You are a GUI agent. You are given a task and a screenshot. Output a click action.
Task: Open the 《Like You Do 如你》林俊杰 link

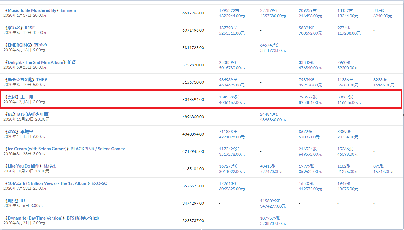click(31, 166)
